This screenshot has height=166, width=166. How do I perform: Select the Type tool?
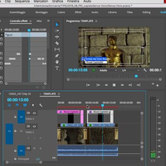57,68
